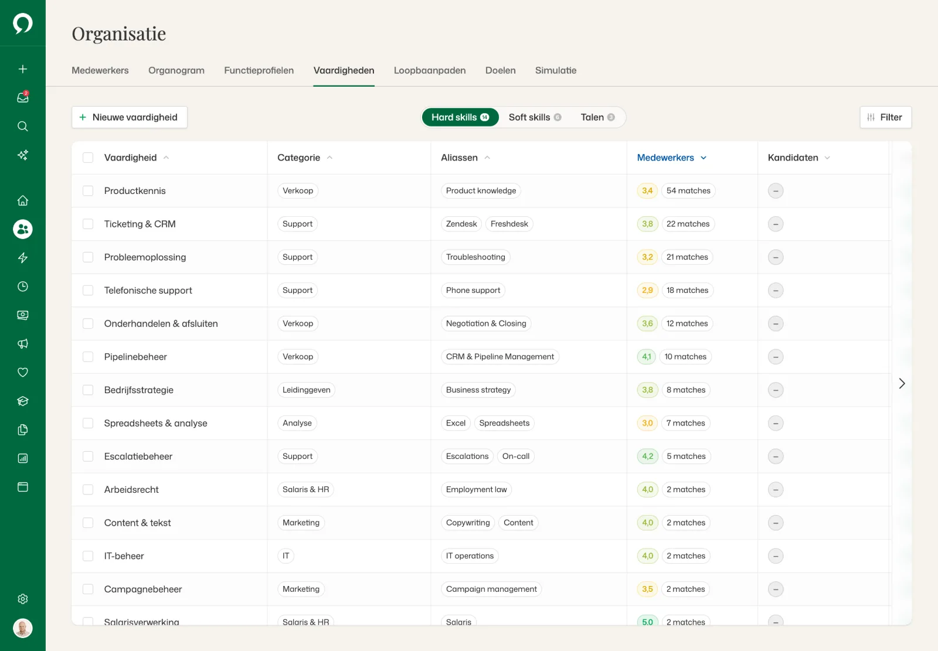Go to the Loopbaanpaden tab
938x651 pixels.
pyautogui.click(x=430, y=70)
